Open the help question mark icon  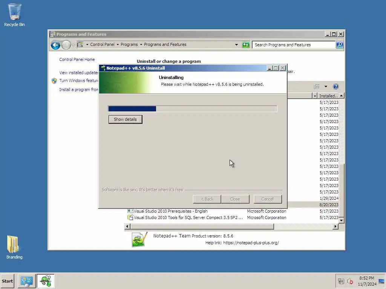335,87
